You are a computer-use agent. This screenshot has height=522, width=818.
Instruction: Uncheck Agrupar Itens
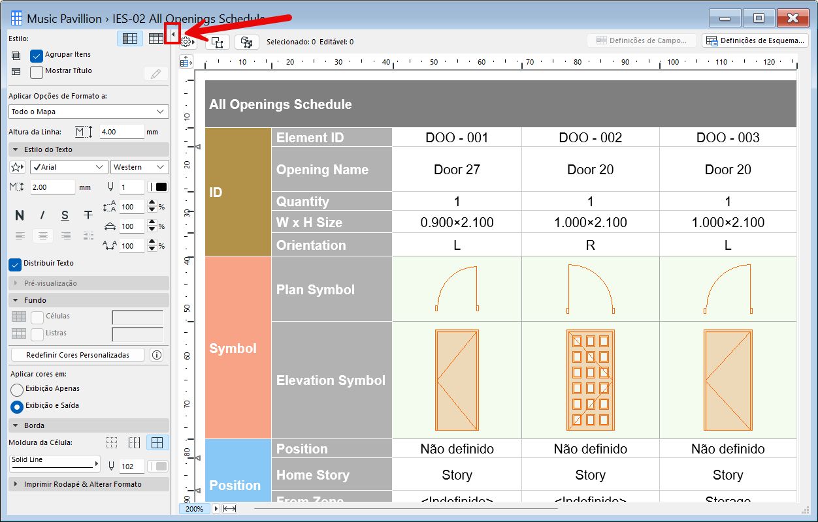pos(36,55)
